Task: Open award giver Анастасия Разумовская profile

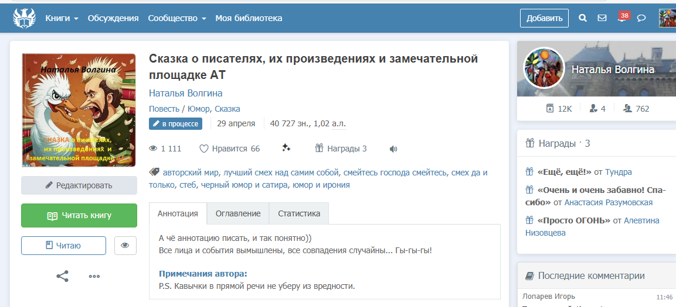Action: coord(609,202)
